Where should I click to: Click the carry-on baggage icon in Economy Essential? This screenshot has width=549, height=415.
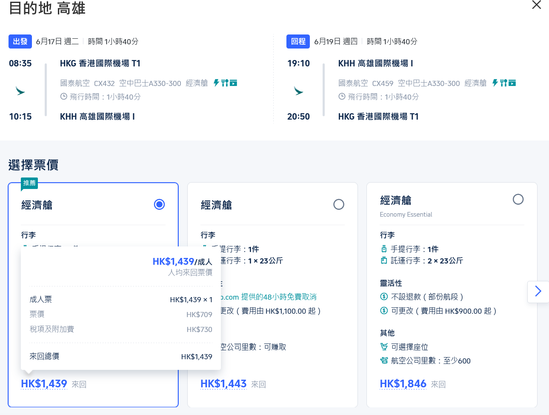click(x=384, y=249)
